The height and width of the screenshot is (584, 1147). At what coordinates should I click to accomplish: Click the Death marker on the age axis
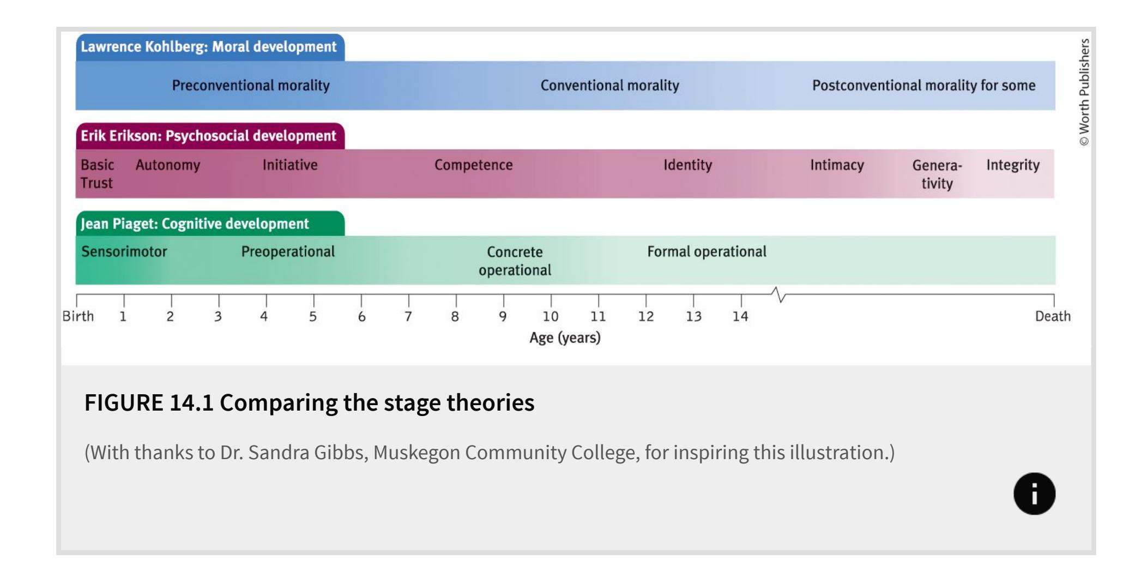pyautogui.click(x=1053, y=316)
